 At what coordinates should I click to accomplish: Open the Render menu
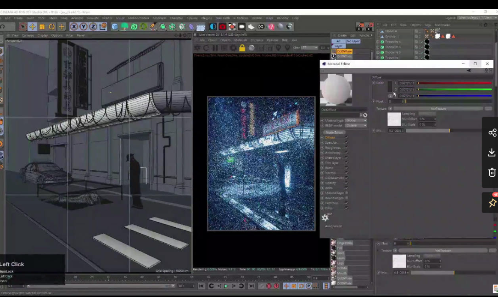pos(107,18)
